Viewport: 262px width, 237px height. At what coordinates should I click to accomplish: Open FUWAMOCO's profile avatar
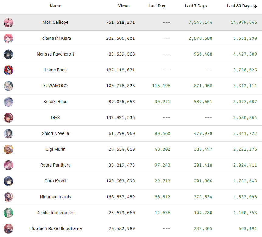point(9,86)
